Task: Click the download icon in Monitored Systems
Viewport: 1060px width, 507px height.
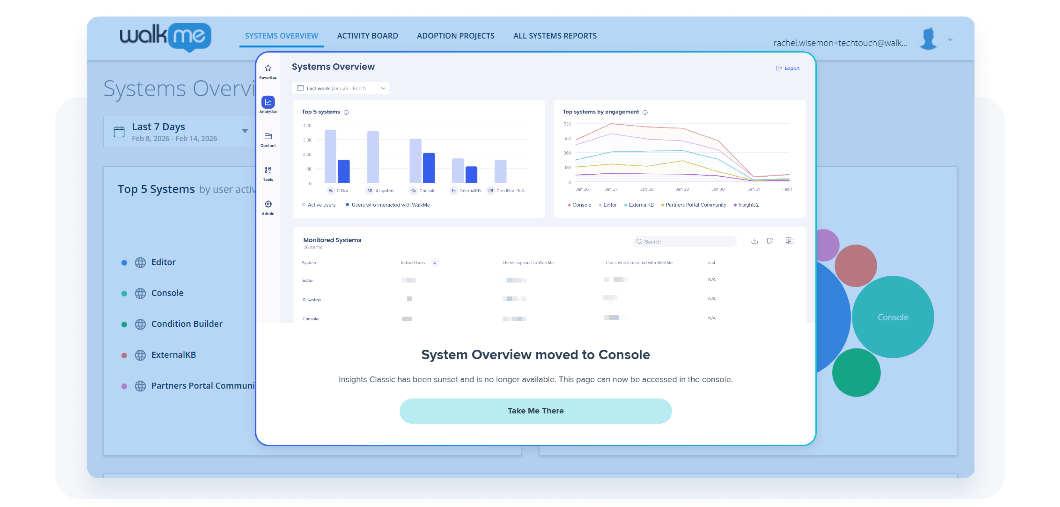Action: [x=754, y=241]
